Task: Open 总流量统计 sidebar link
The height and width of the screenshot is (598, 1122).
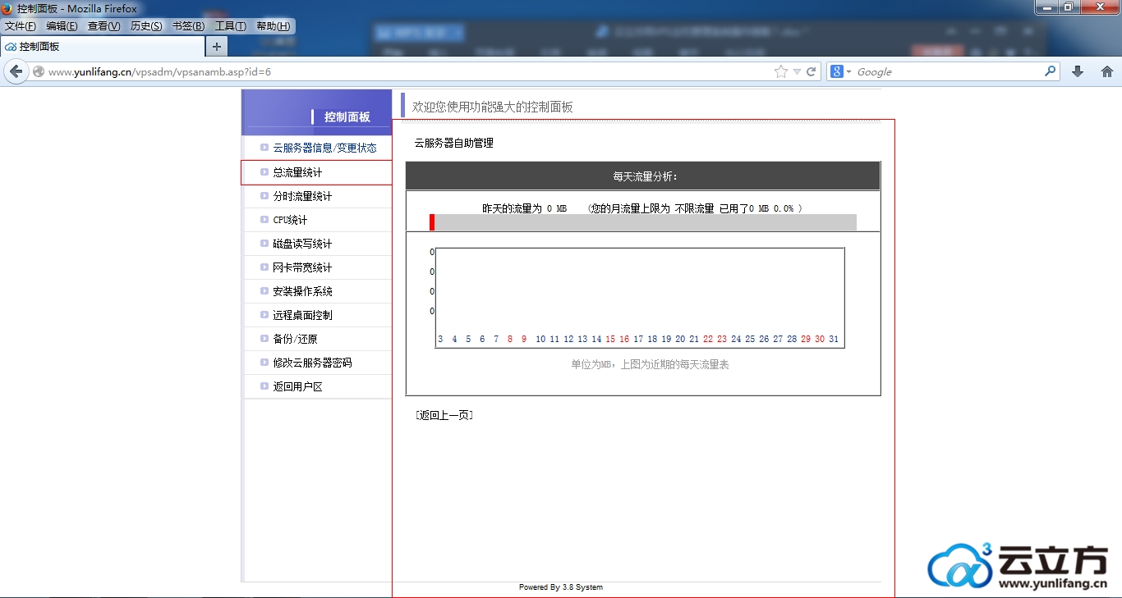Action: coord(297,172)
